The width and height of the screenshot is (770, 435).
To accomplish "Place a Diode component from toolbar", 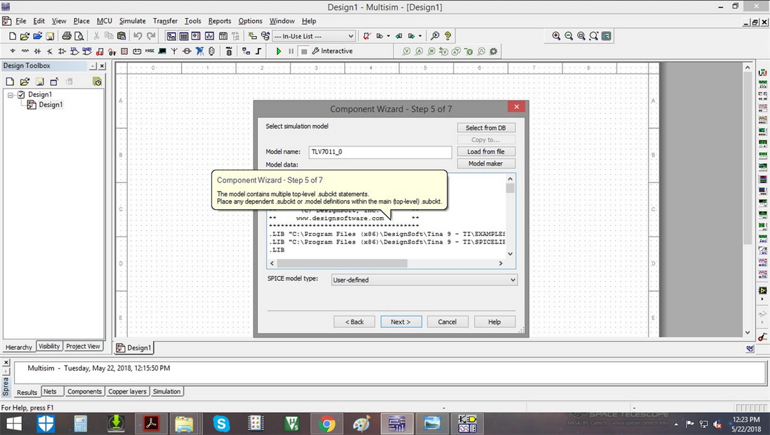I will click(x=38, y=51).
